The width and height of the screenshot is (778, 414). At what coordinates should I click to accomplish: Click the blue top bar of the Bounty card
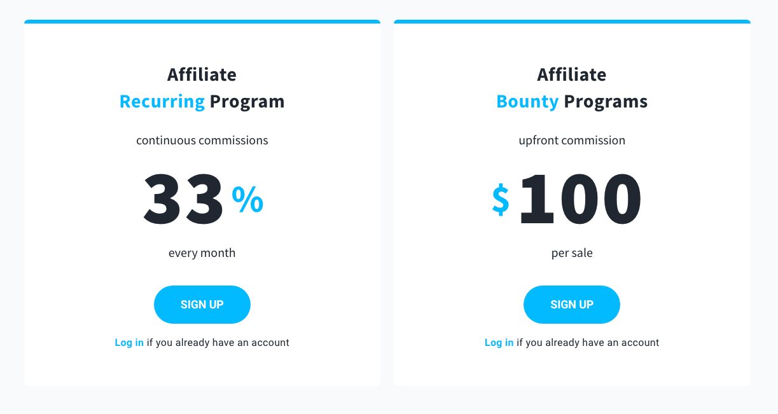pyautogui.click(x=572, y=22)
